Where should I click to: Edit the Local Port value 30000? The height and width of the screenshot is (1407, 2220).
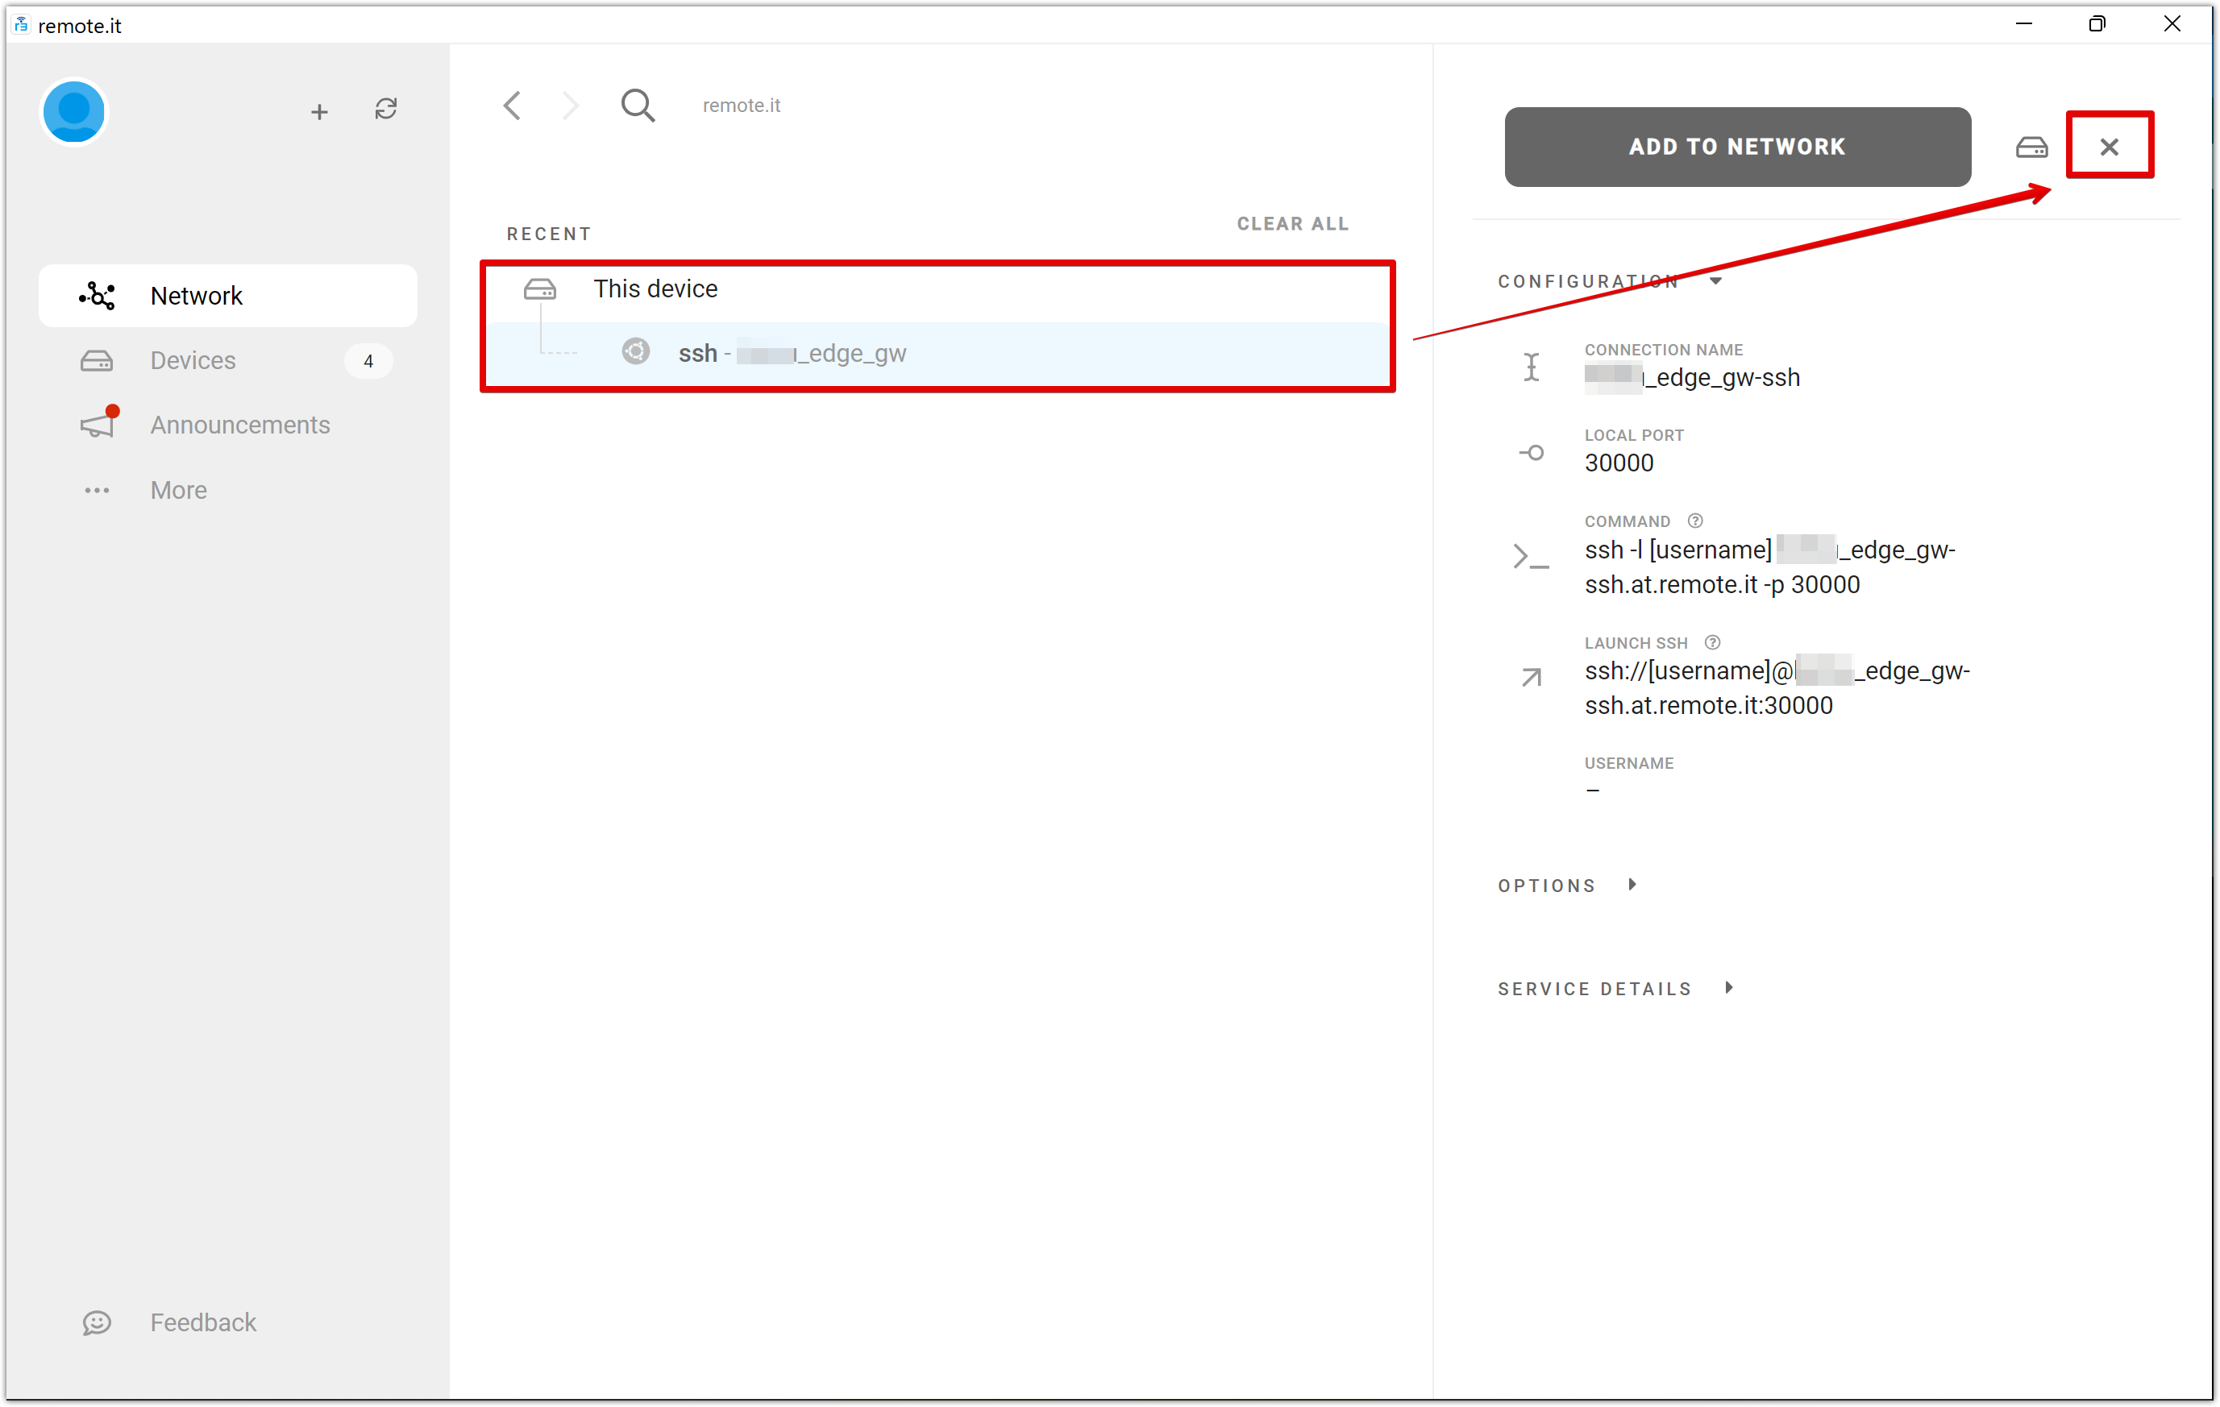tap(1619, 463)
